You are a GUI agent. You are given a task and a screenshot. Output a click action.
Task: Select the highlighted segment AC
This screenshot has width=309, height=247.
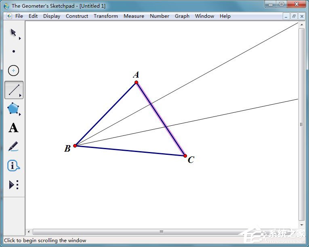click(x=161, y=119)
